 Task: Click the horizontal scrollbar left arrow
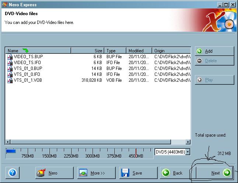(x=8, y=142)
